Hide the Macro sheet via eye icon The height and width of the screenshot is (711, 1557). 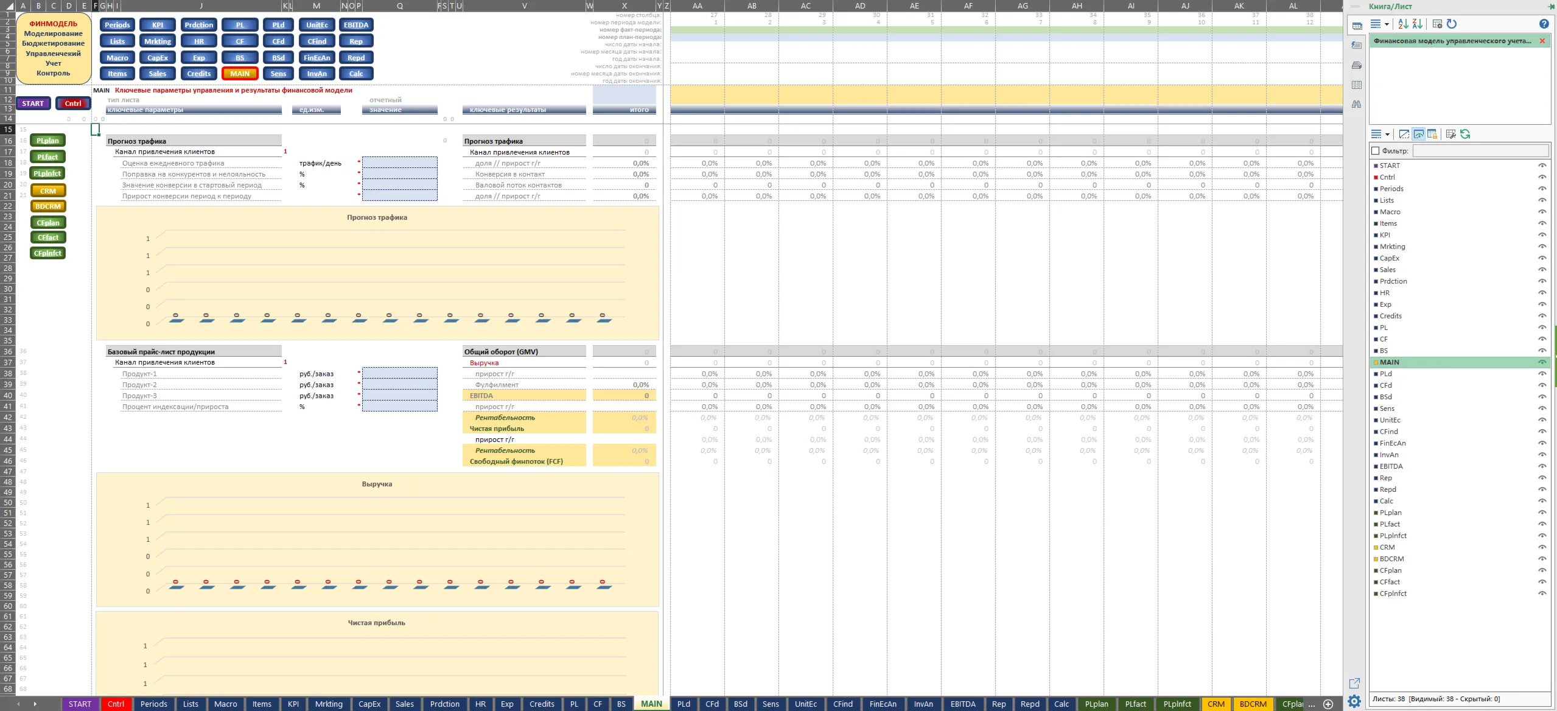[x=1542, y=212]
